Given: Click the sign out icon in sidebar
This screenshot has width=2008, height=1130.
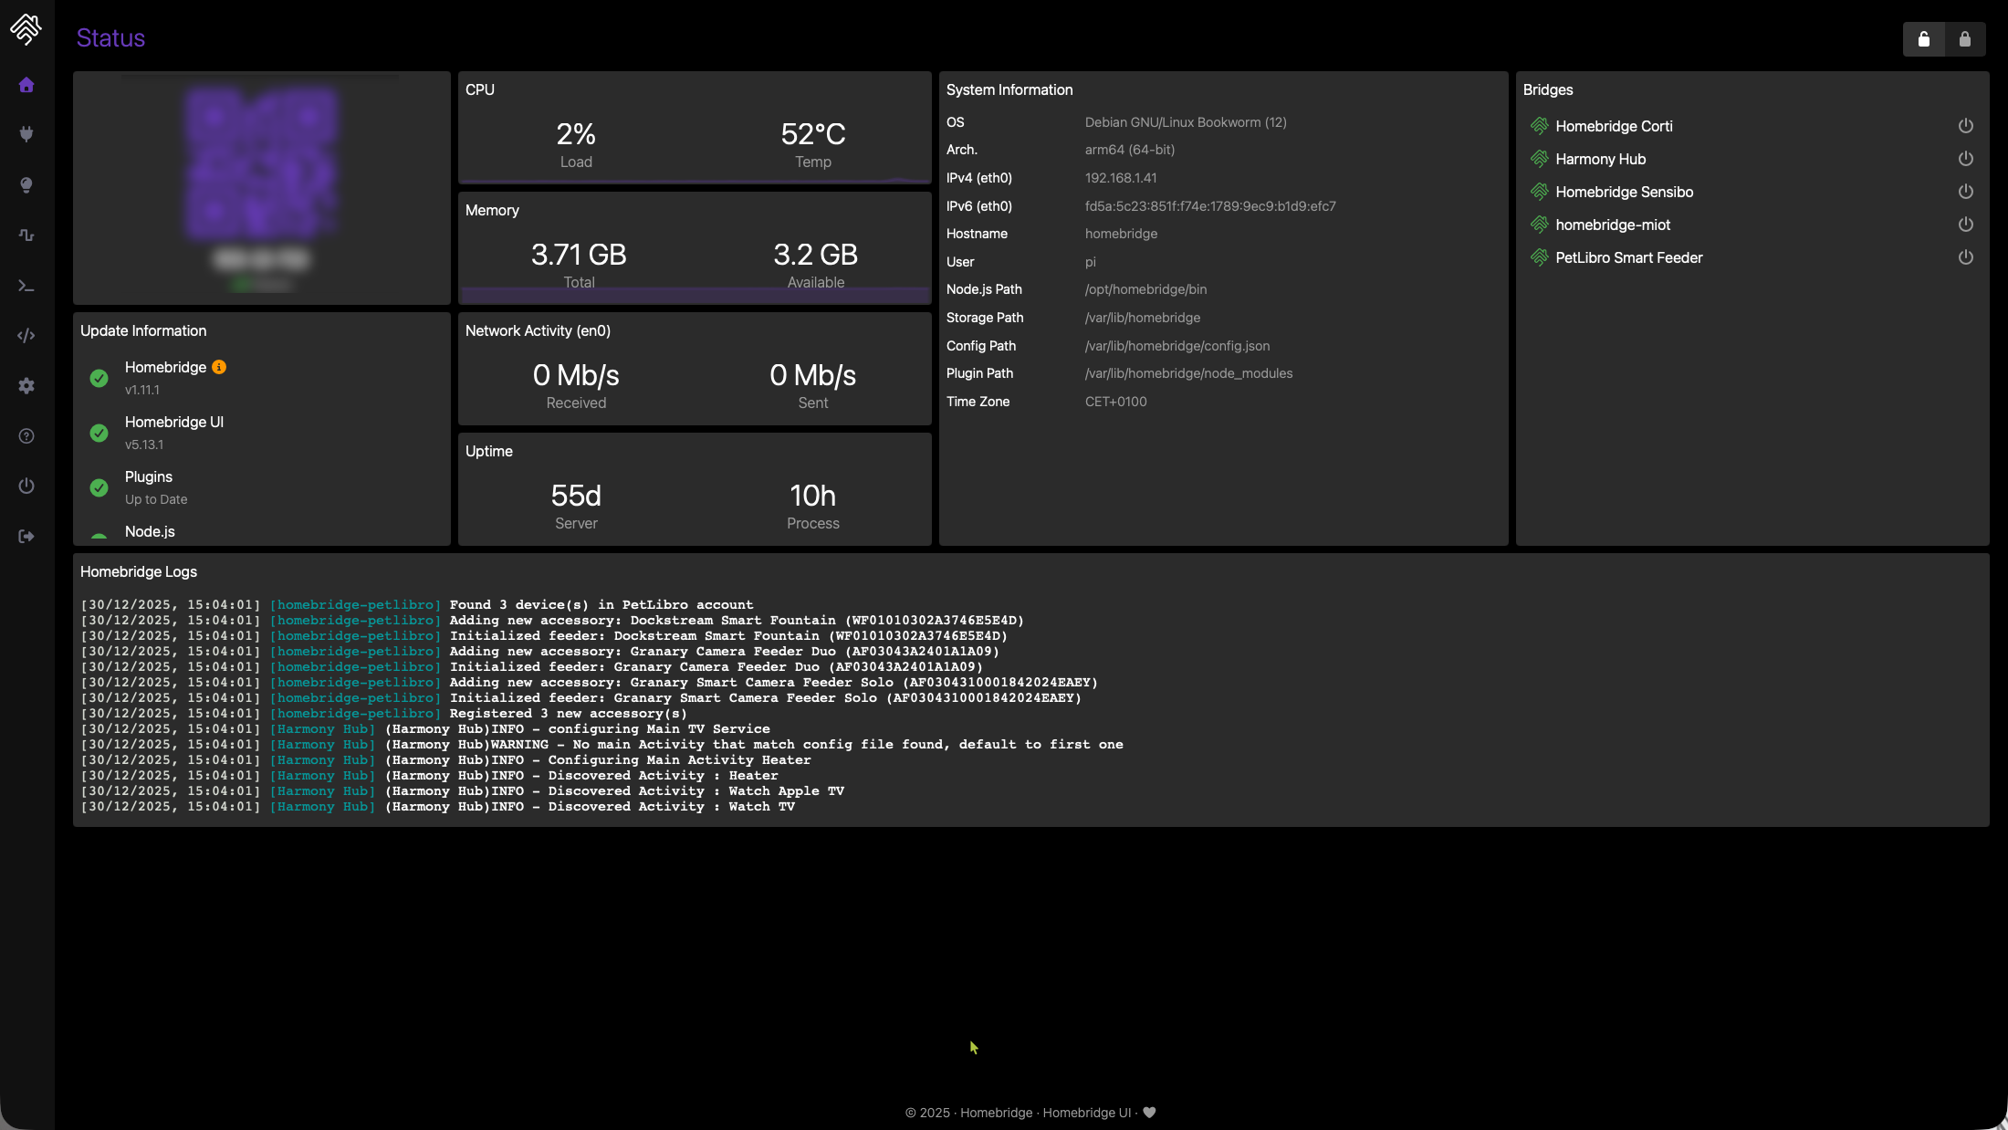Looking at the screenshot, I should pyautogui.click(x=26, y=536).
